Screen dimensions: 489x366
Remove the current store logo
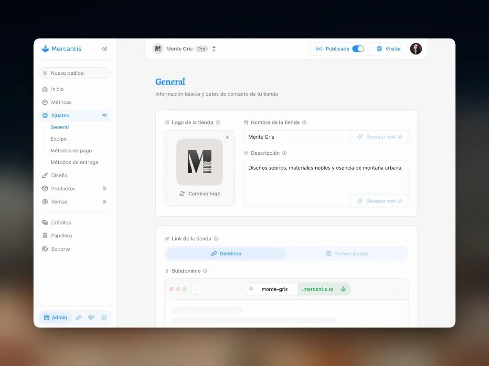click(228, 137)
